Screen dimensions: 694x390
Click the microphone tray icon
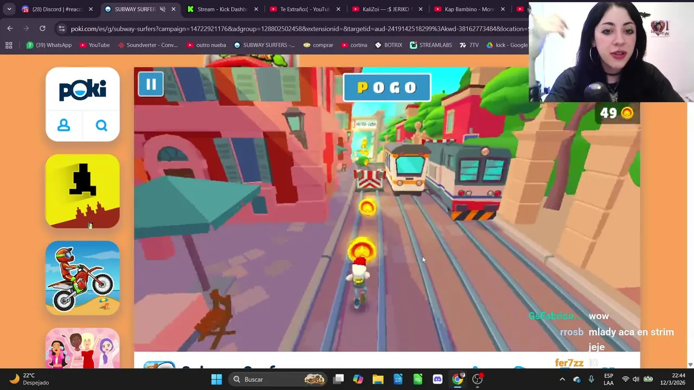[592, 379]
